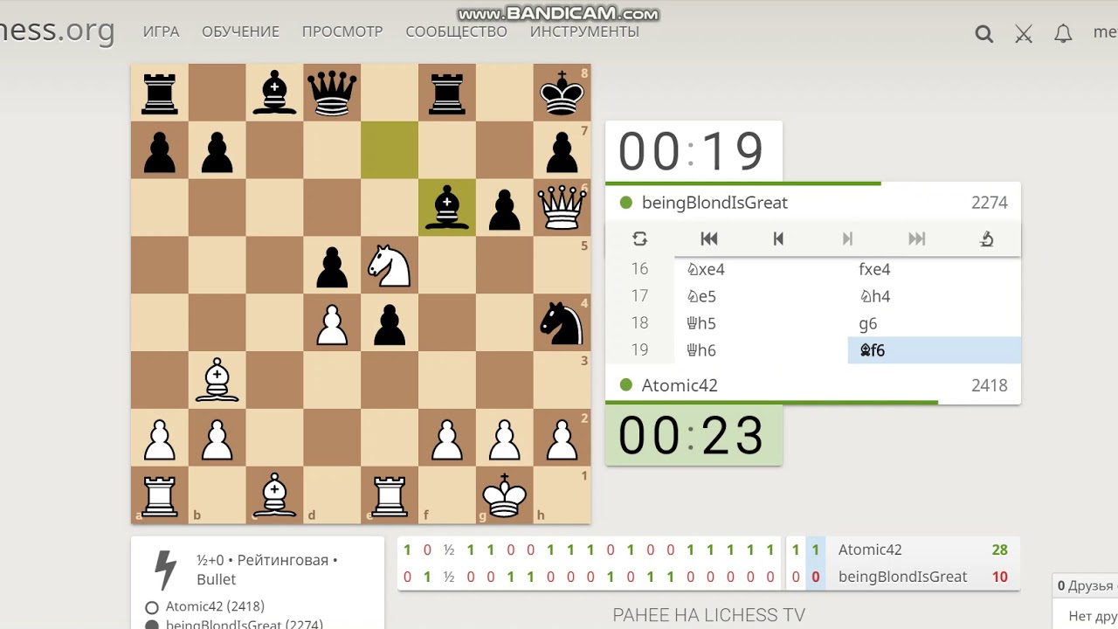Click the white king on g1
Image resolution: width=1118 pixels, height=629 pixels.
click(505, 495)
